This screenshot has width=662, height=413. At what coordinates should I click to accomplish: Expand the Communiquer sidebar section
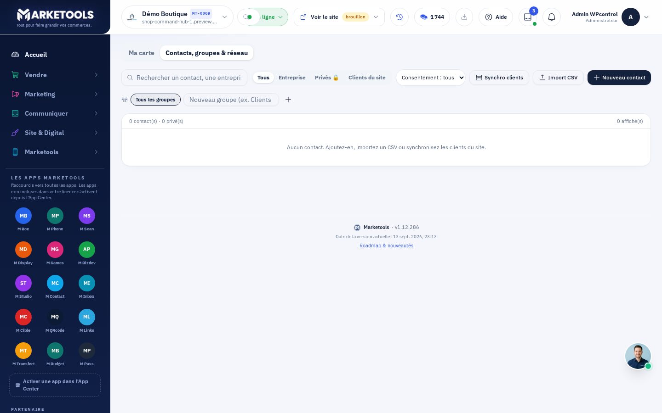(x=55, y=113)
